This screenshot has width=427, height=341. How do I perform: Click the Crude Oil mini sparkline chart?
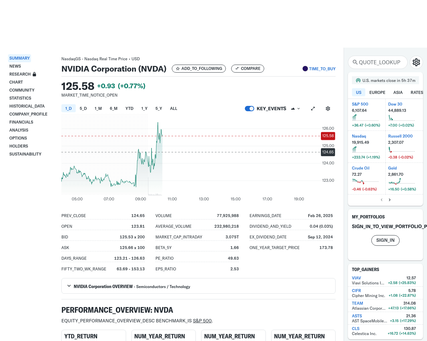click(x=365, y=181)
